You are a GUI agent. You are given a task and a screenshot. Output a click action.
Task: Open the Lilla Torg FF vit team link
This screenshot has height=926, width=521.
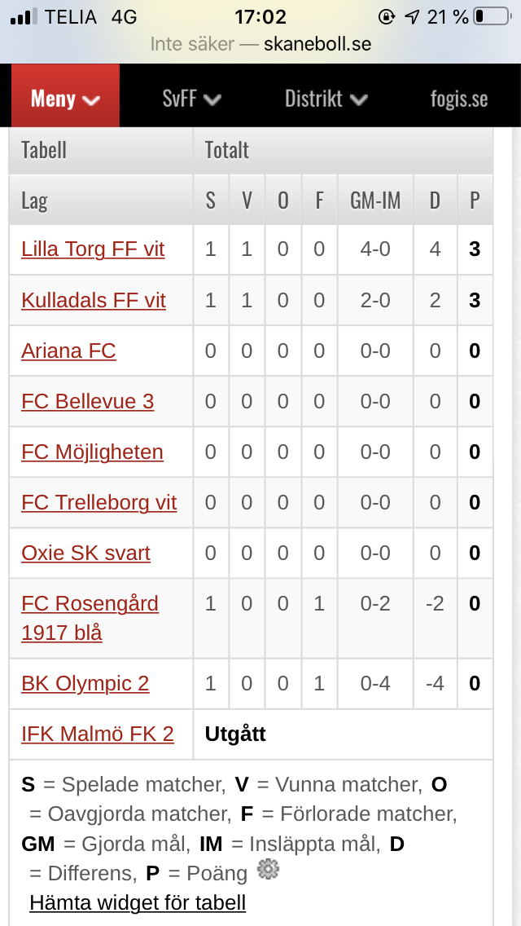click(x=93, y=249)
